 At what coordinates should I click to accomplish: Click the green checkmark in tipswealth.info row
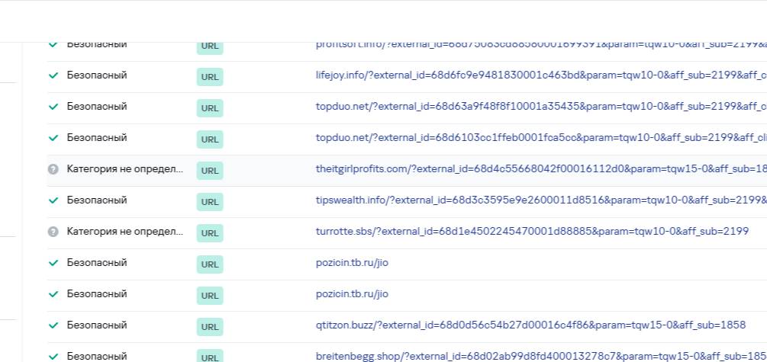click(53, 200)
